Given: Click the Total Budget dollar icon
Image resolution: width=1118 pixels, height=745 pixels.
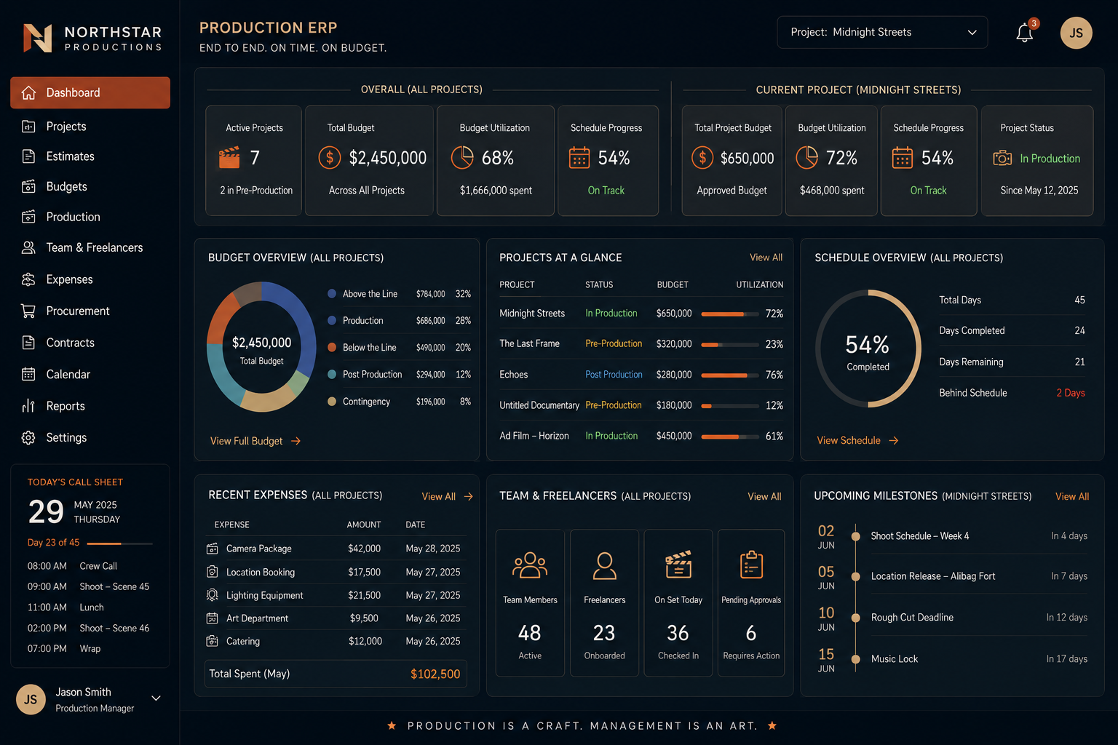Looking at the screenshot, I should click(x=330, y=157).
